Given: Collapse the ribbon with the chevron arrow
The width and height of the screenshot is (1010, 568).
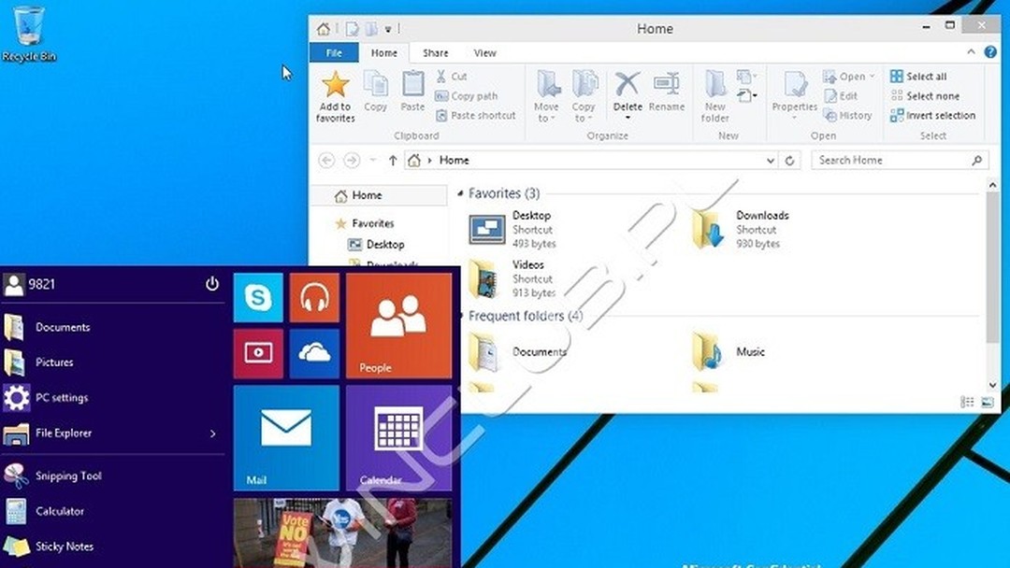Looking at the screenshot, I should 971,52.
